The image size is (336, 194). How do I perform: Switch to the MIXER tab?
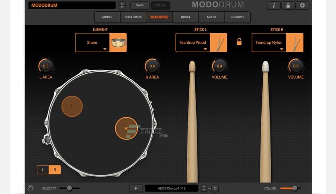[211, 17]
